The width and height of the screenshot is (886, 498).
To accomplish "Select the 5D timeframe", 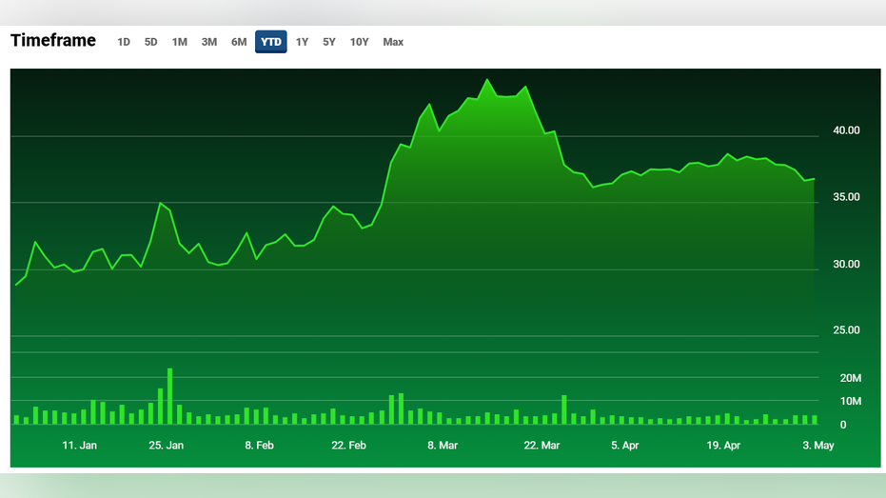I will click(150, 42).
